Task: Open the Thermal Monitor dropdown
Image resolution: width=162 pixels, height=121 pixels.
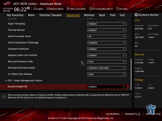Action: click(x=107, y=30)
